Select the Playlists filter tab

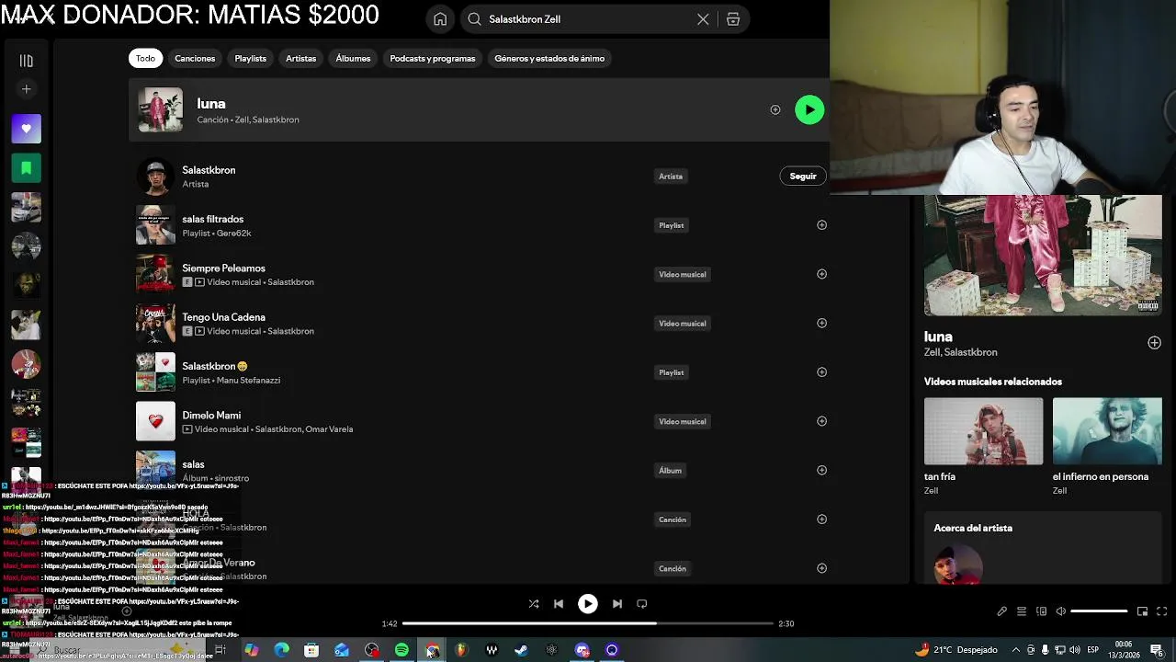[250, 58]
